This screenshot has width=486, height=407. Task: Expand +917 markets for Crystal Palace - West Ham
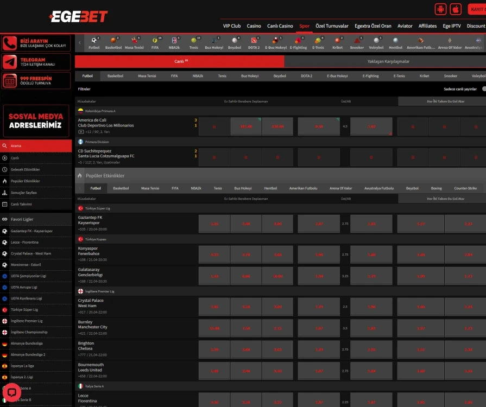[82, 312]
